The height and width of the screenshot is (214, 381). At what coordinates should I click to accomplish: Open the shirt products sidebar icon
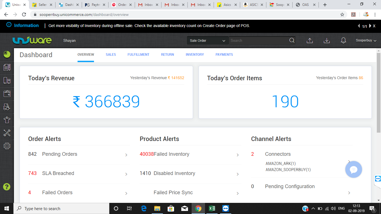pyautogui.click(x=7, y=120)
